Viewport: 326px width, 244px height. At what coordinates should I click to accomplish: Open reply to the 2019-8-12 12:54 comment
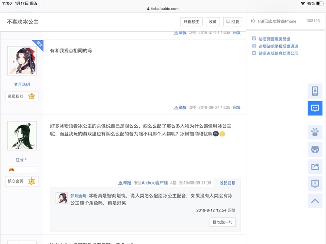(232, 210)
